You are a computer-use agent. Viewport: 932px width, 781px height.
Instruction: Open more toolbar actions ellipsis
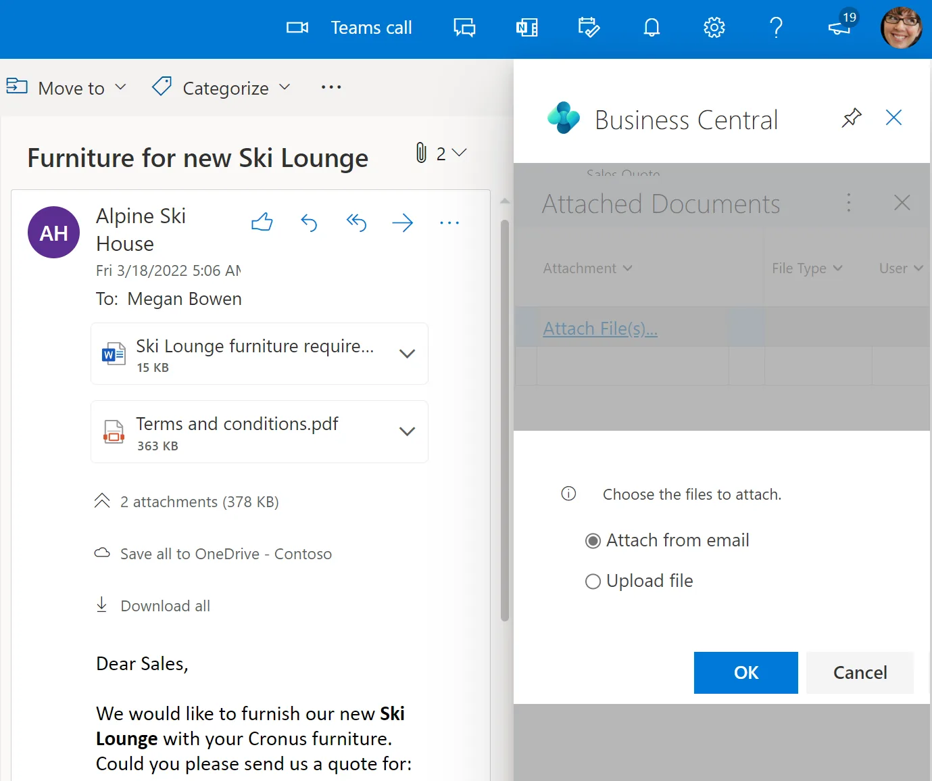(331, 87)
